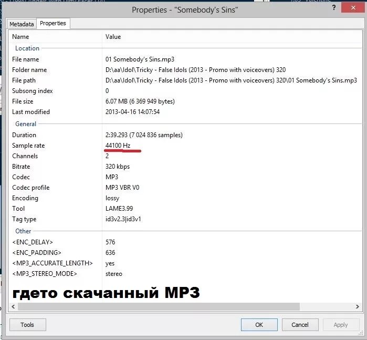Screen dimensions: 367x340
Task: Select the <ENC_DELAY> row label
Action: [x=33, y=242]
